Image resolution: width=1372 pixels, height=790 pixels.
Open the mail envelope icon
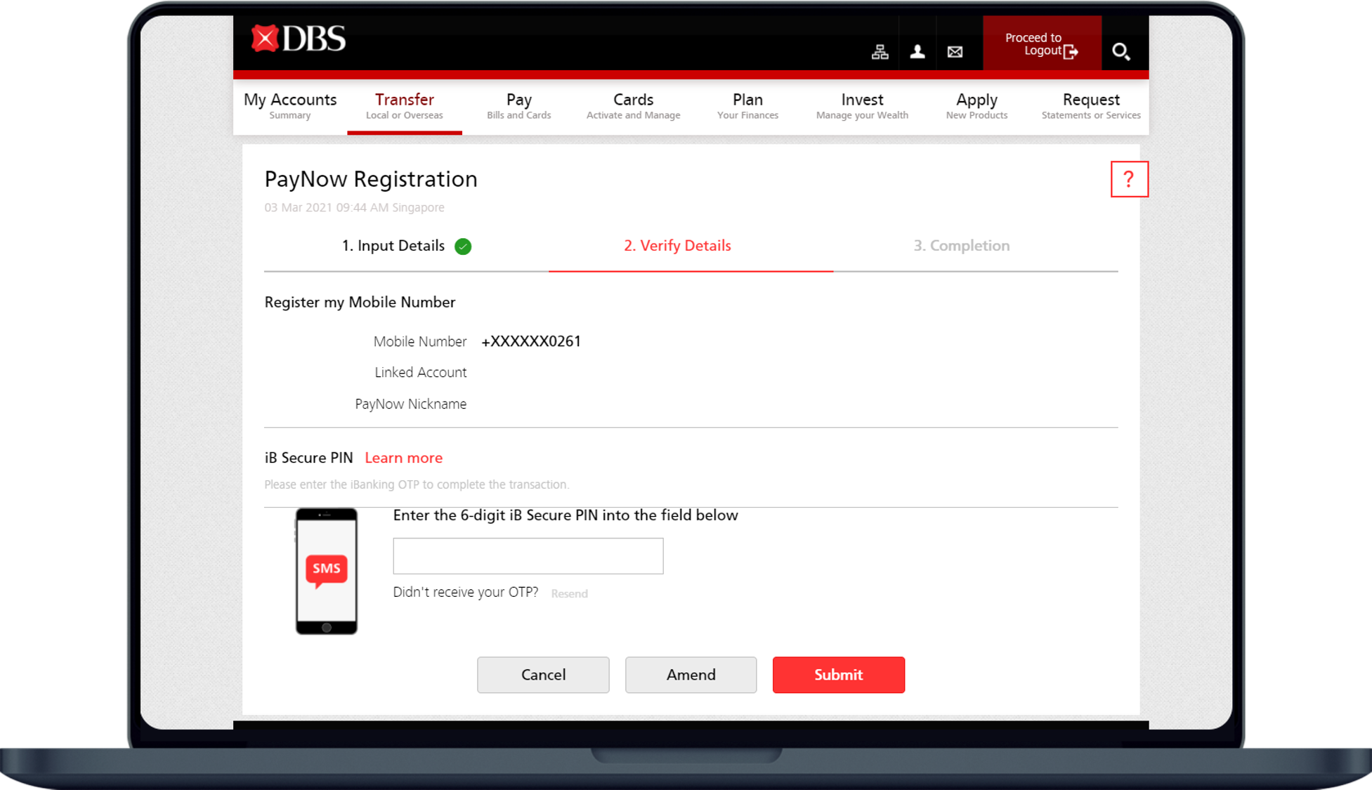955,51
